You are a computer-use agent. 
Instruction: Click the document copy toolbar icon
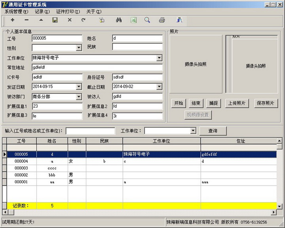coord(102,20)
